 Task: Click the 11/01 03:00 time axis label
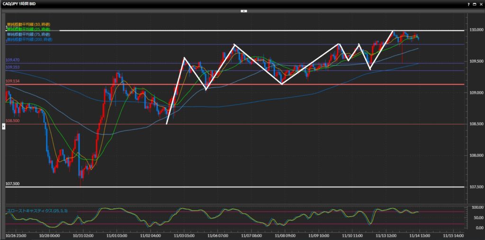(117, 235)
